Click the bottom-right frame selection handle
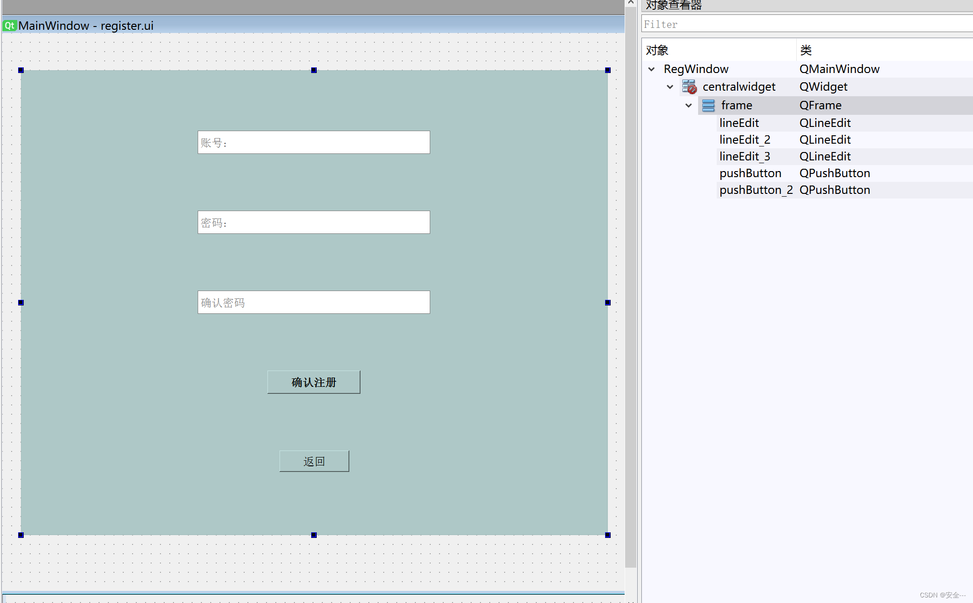This screenshot has height=603, width=973. [608, 535]
